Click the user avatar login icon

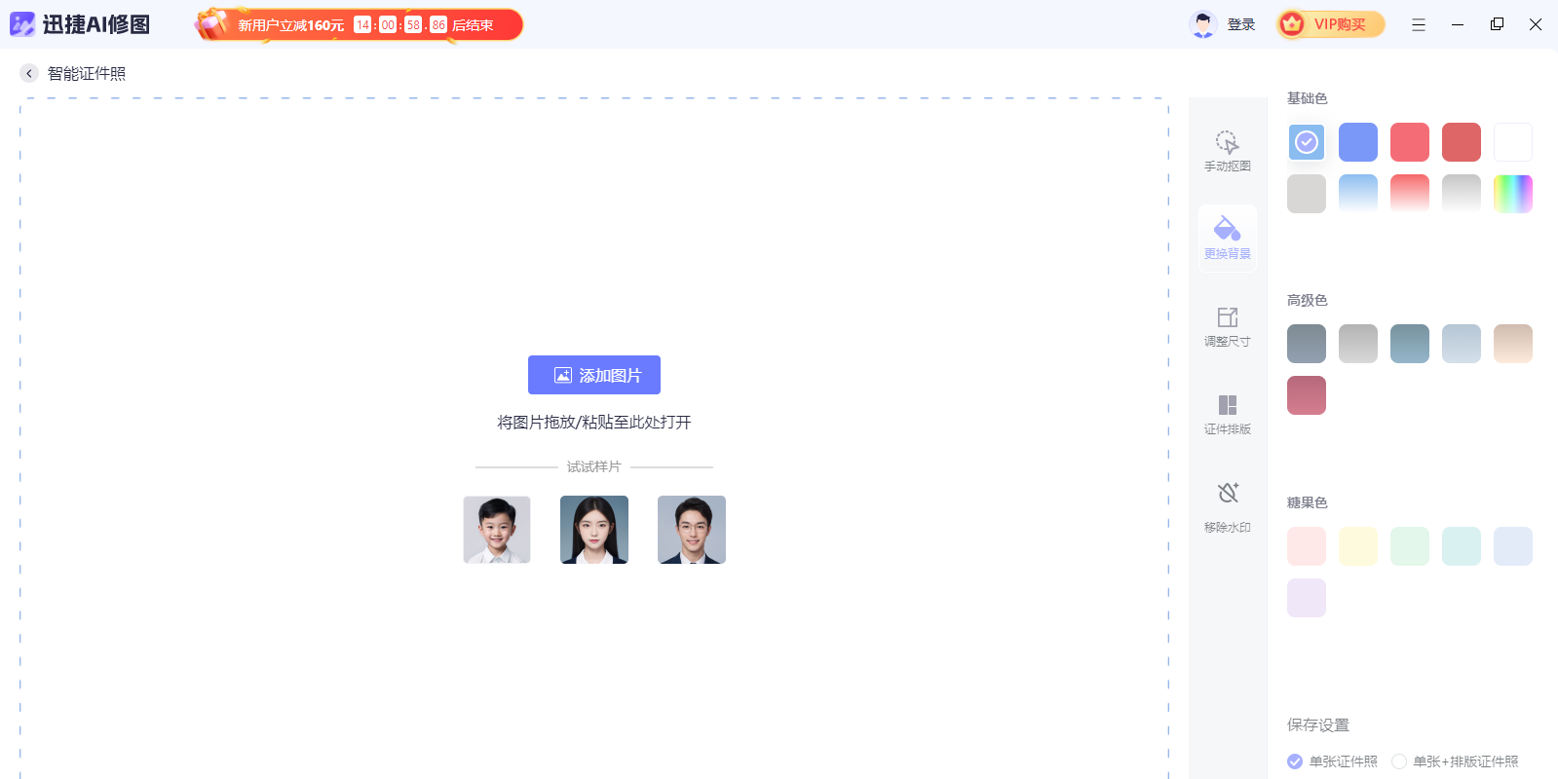click(1203, 24)
